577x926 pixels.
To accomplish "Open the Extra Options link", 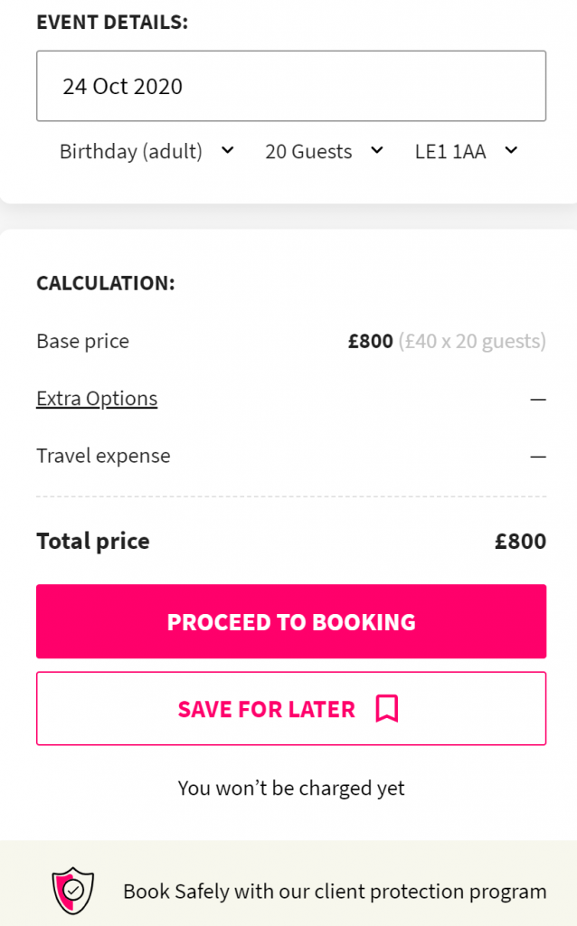I will coord(97,399).
